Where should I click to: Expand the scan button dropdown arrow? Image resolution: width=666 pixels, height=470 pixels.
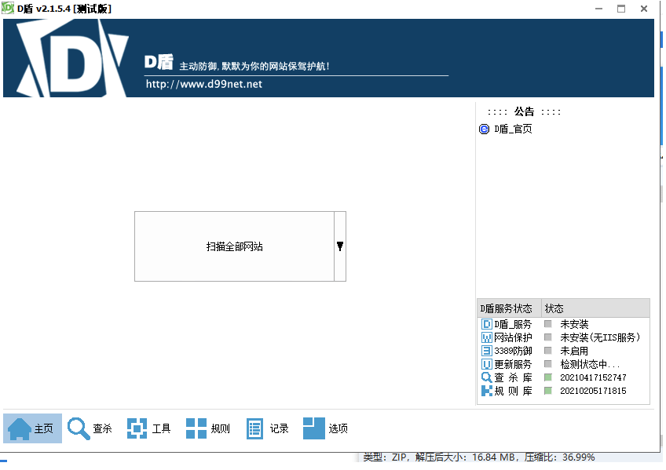click(340, 247)
